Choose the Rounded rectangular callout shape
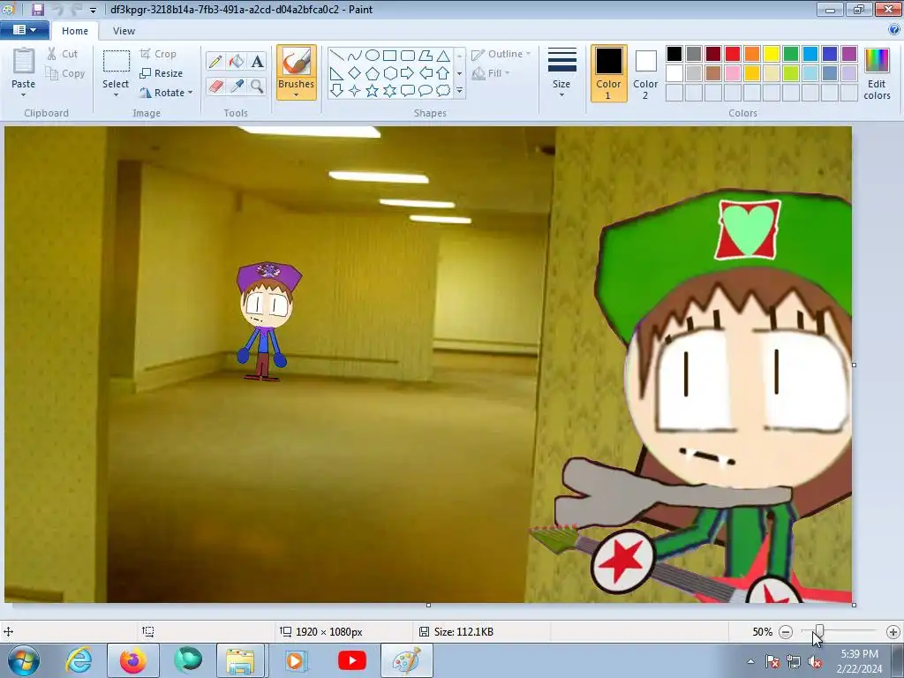Image resolution: width=904 pixels, height=678 pixels. point(408,91)
